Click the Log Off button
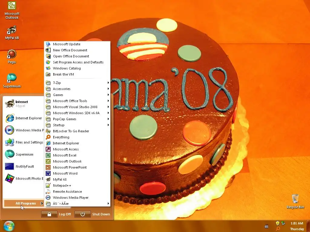 point(56,214)
